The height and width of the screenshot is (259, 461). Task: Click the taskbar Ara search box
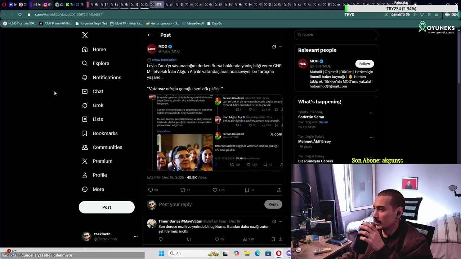click(193, 253)
